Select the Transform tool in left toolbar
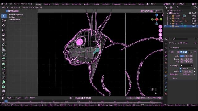198x111 pixels. pos(4,39)
